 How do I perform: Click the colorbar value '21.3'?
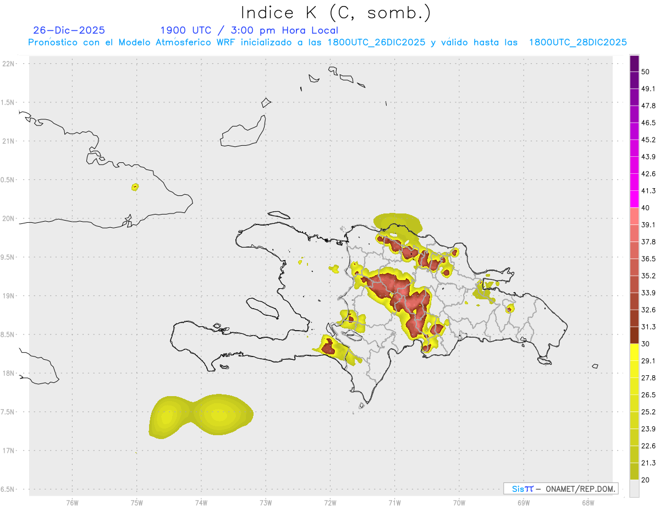[648, 463]
